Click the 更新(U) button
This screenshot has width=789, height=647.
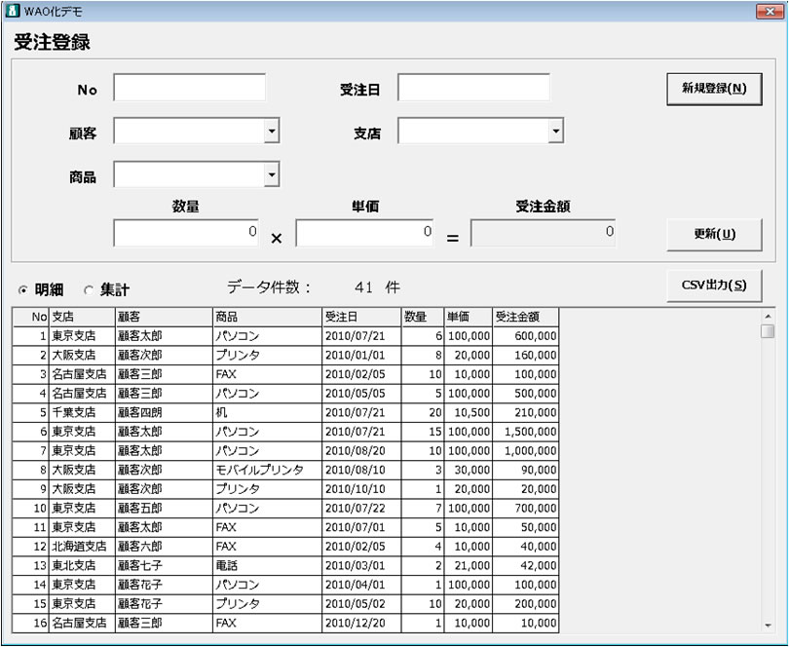click(x=714, y=234)
